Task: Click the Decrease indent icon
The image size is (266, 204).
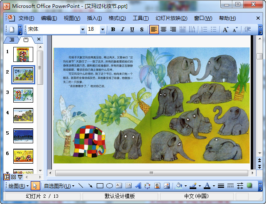Action: pyautogui.click(x=247, y=29)
